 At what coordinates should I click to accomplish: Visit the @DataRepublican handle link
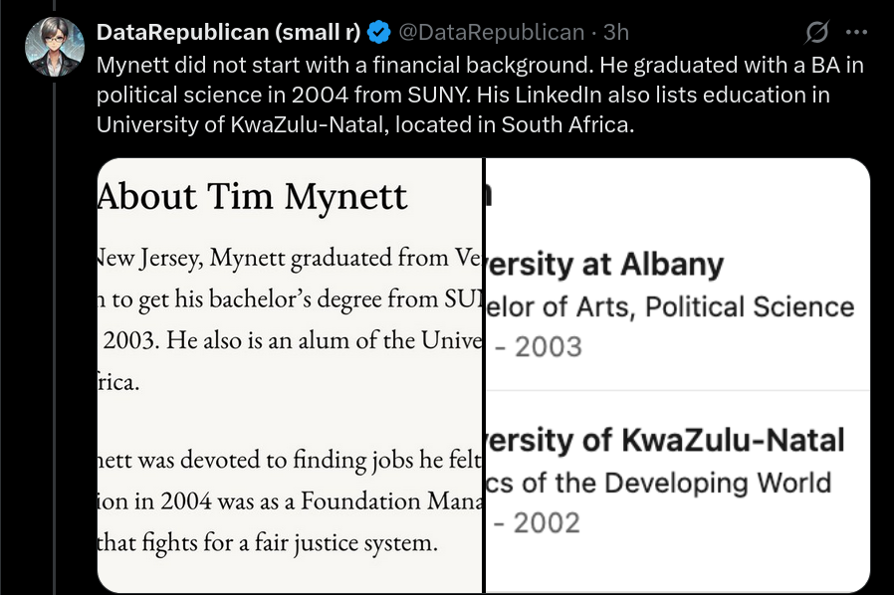coord(492,32)
